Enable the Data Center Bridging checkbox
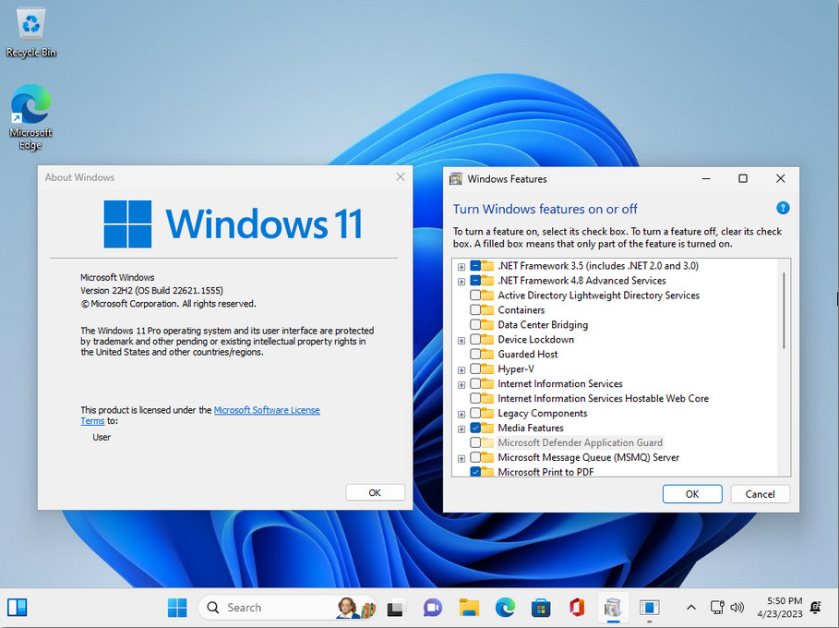Screen dimensions: 839x628 [x=475, y=324]
